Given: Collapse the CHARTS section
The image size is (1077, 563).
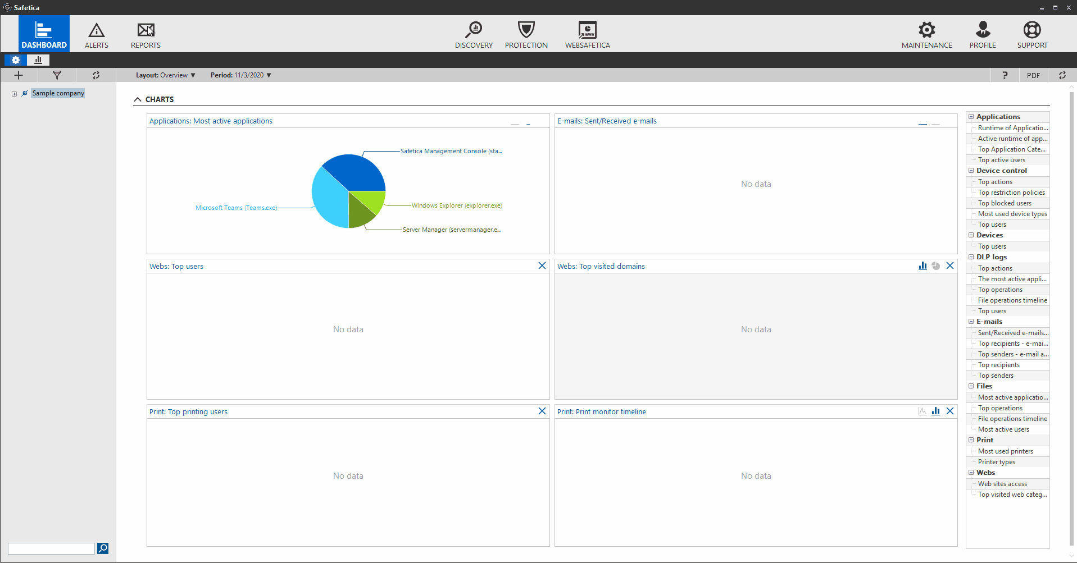Looking at the screenshot, I should 138,99.
